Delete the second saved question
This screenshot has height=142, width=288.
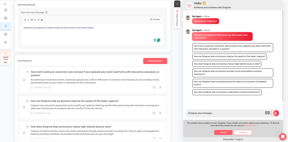click(160, 113)
